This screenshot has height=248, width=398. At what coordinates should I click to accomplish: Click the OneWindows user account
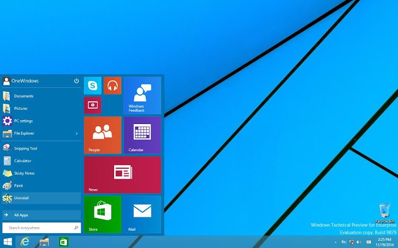pos(21,81)
